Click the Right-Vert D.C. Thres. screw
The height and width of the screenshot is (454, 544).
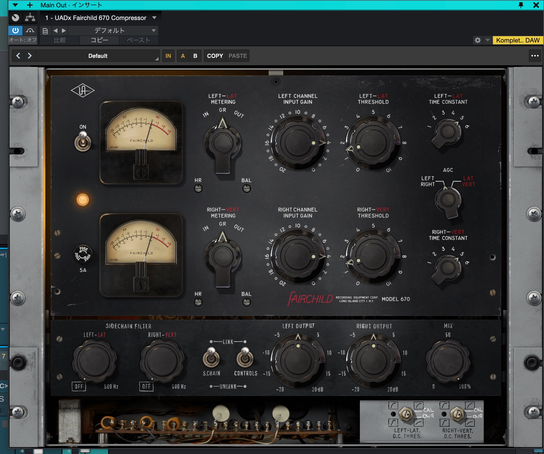click(458, 414)
